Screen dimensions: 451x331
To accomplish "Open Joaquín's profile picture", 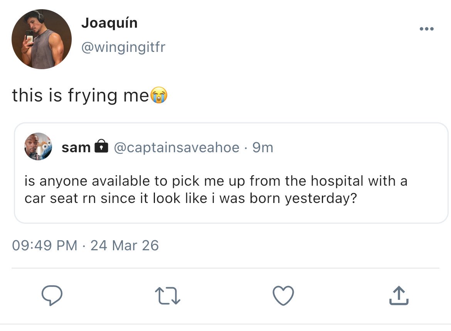I will click(x=42, y=39).
